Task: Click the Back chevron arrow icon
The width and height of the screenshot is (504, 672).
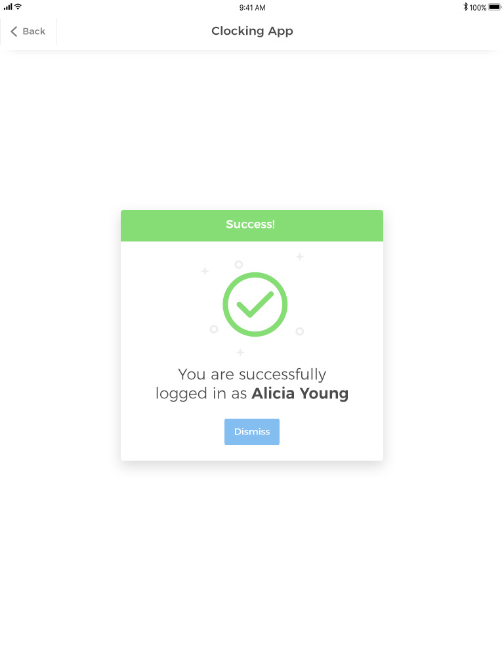Action: [14, 31]
